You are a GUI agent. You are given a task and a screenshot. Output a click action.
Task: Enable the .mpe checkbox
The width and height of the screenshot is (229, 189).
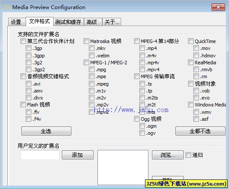coord(91,76)
